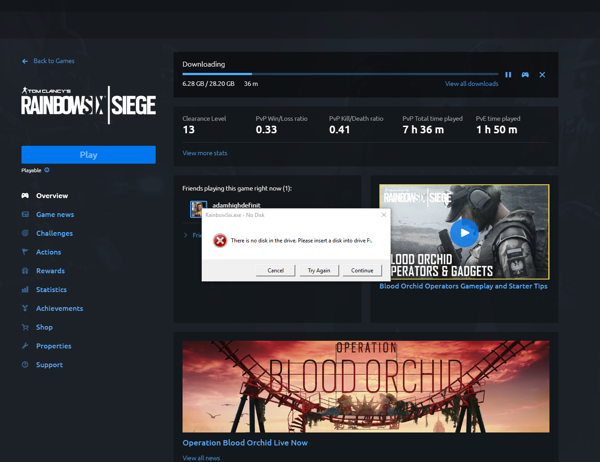Click the download progress bar

[x=340, y=74]
